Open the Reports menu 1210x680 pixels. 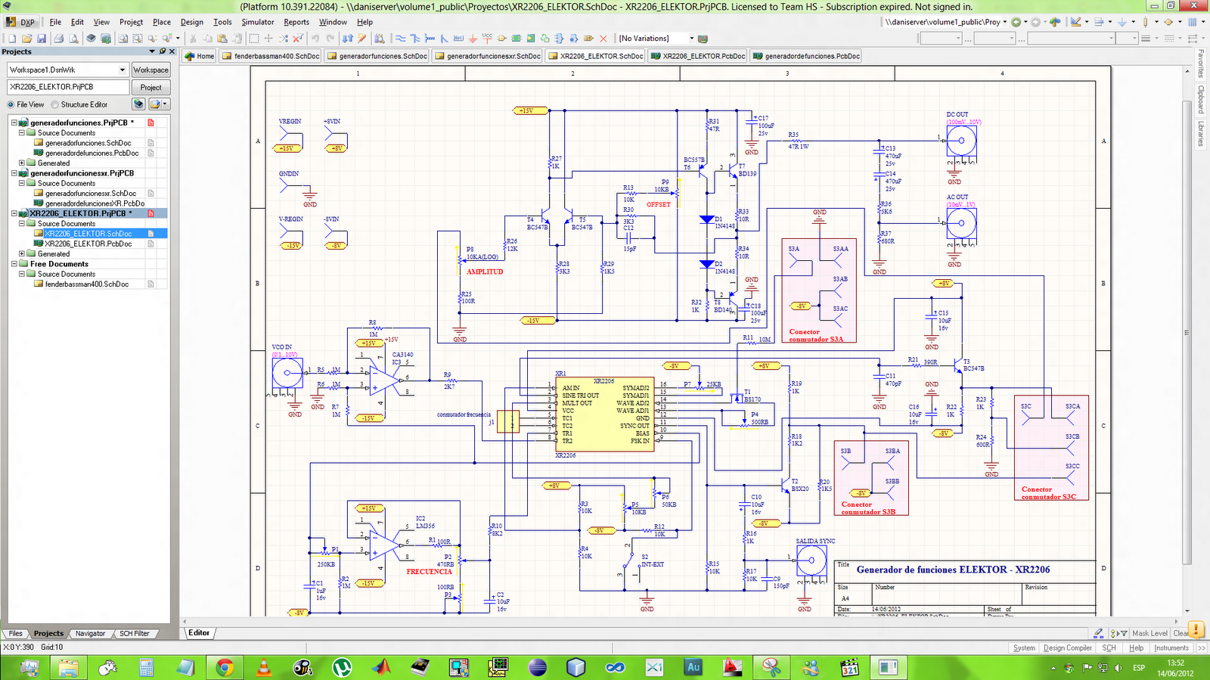pyautogui.click(x=296, y=22)
